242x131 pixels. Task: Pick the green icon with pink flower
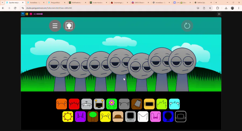[112, 104]
